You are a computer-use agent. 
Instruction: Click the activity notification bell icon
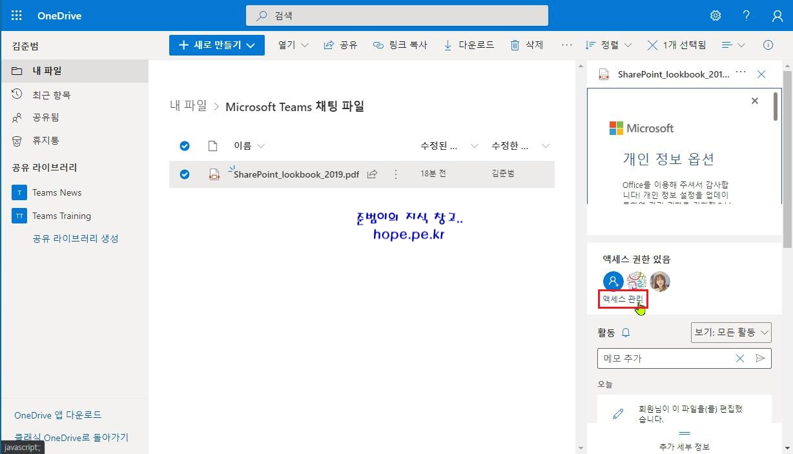pyautogui.click(x=626, y=333)
